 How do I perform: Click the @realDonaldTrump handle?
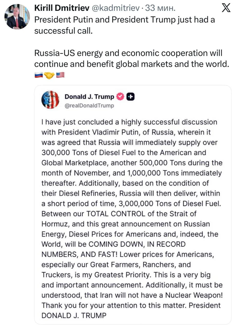[89, 105]
